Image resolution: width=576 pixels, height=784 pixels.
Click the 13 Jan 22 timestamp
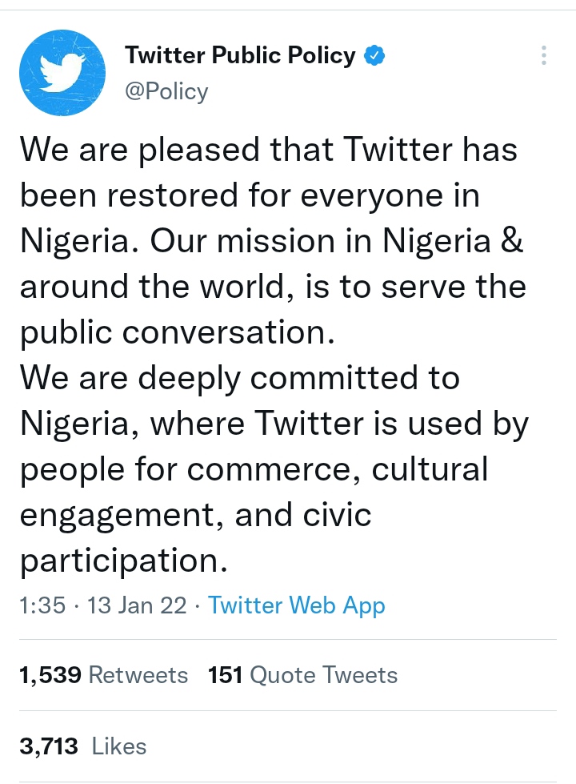pyautogui.click(x=137, y=605)
